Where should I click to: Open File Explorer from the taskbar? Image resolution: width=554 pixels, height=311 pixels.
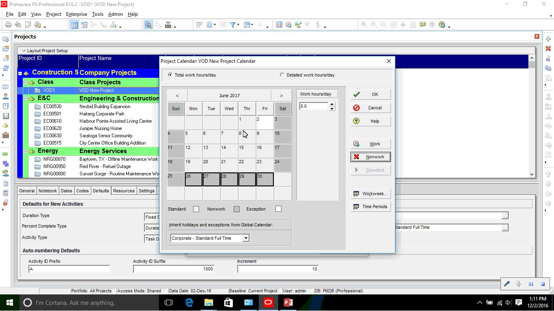pyautogui.click(x=208, y=302)
